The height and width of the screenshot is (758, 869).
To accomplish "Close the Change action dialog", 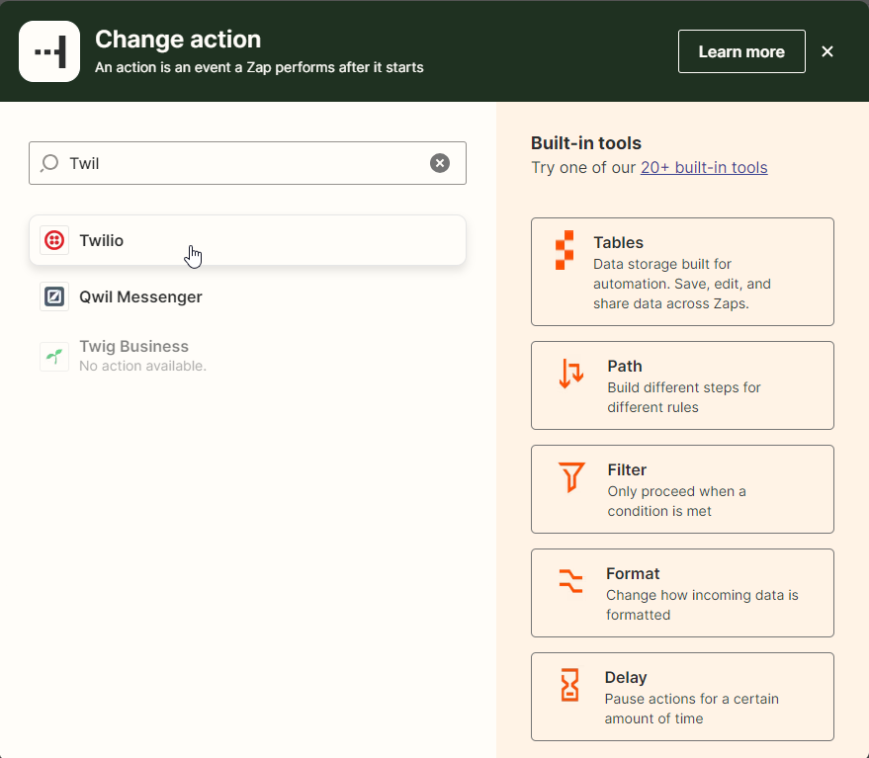I will [x=826, y=51].
